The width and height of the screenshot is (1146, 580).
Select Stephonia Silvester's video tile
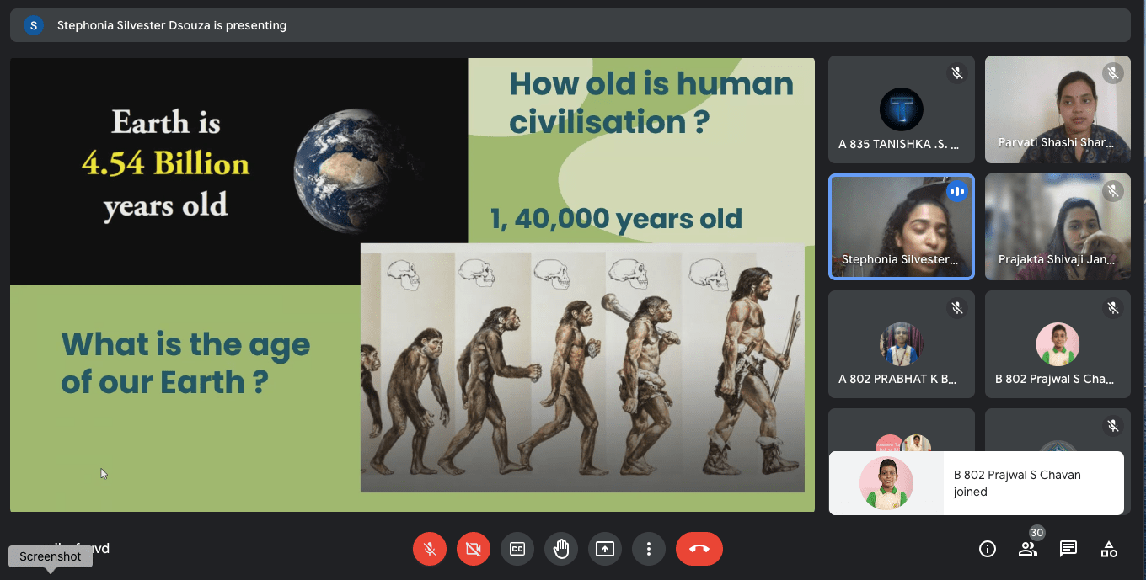pyautogui.click(x=901, y=226)
